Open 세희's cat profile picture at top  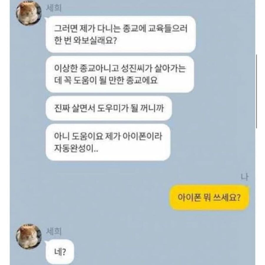pyautogui.click(x=29, y=13)
